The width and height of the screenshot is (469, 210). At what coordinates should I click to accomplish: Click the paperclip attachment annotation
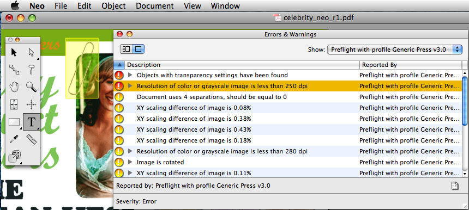point(82,68)
